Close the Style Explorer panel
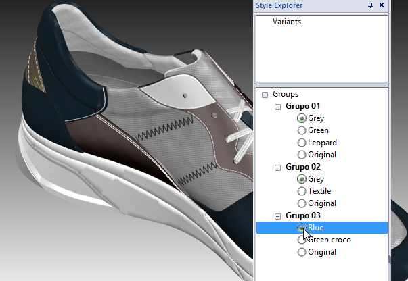Viewport: 408px width, 281px height. 382,5
